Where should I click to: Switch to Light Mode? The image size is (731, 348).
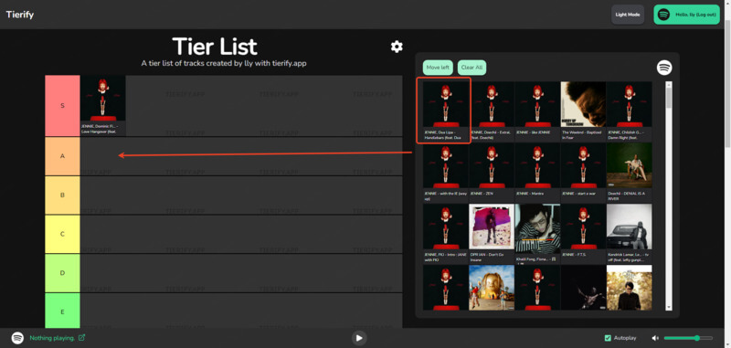(628, 15)
